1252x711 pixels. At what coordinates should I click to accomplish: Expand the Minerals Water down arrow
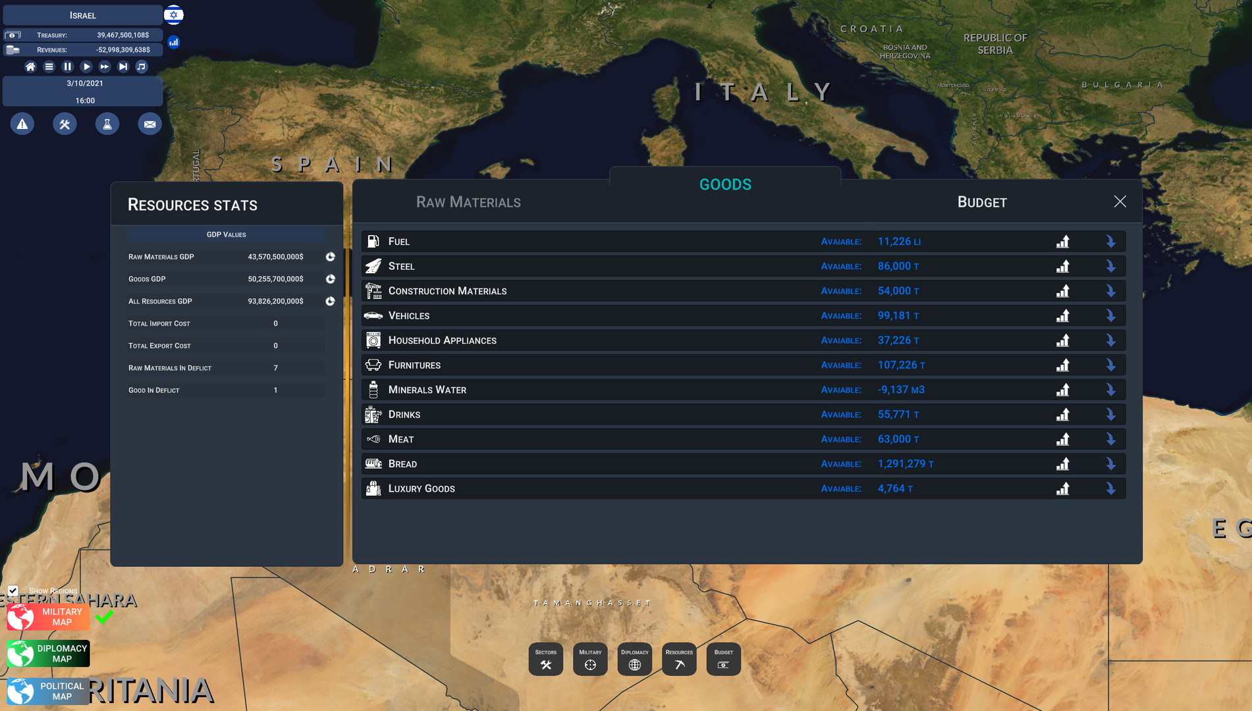(x=1110, y=390)
